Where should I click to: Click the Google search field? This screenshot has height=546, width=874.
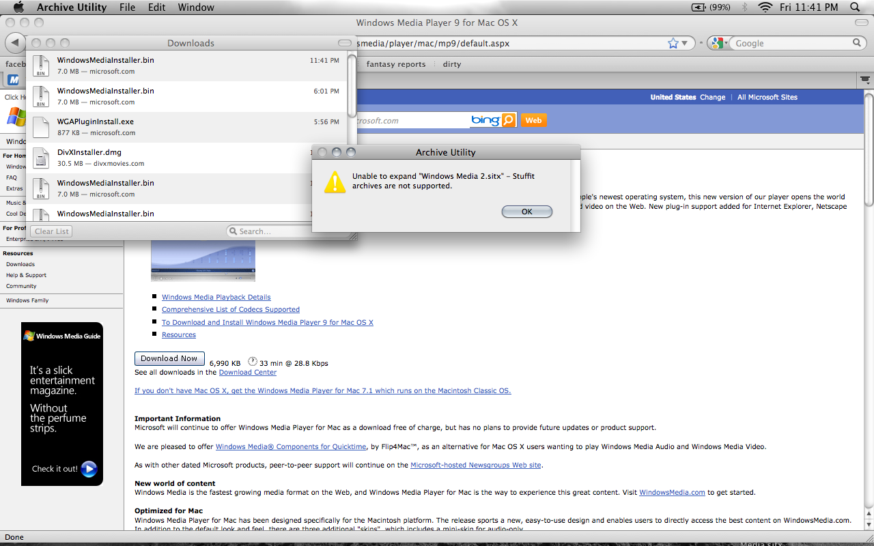tap(792, 43)
